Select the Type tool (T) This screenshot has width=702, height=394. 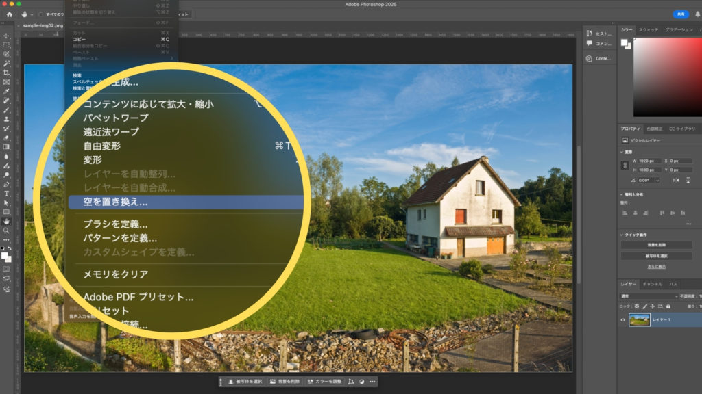(x=6, y=194)
